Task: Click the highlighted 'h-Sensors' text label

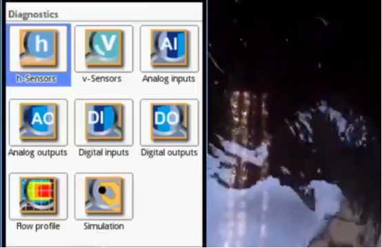Action: coord(37,79)
